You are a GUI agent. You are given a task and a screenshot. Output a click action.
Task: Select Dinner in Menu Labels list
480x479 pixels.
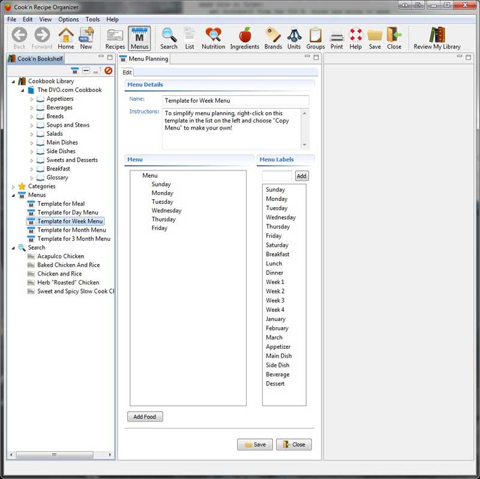pyautogui.click(x=274, y=273)
